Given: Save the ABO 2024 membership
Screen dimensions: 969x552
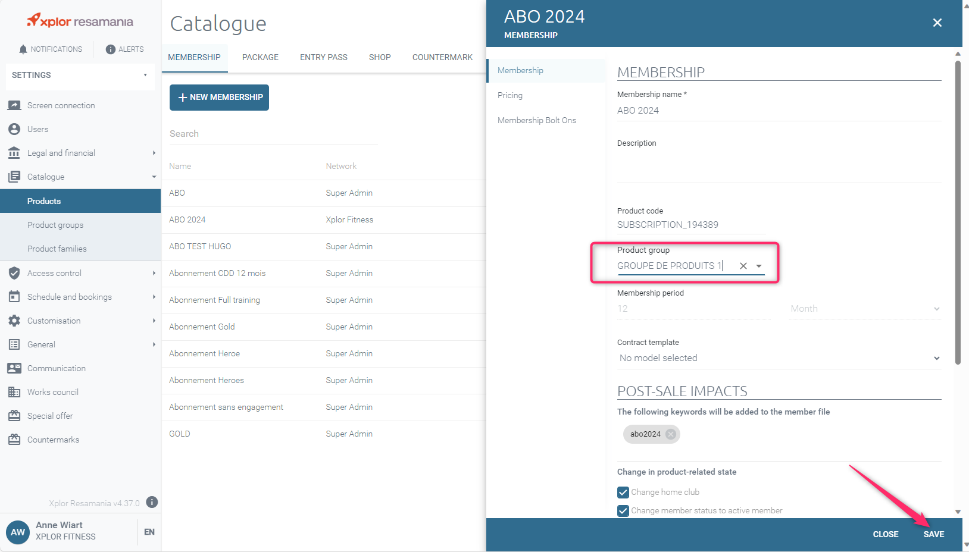Looking at the screenshot, I should (933, 534).
